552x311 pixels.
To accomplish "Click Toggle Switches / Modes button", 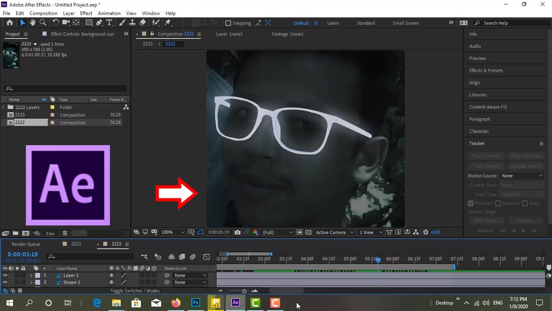I will click(x=135, y=291).
